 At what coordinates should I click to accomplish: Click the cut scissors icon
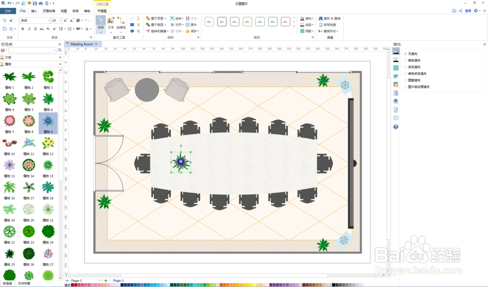point(4,20)
